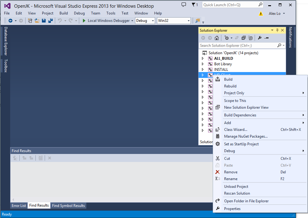Click the Open File toolbar icon
Screen dimensions: 308x218
37,21
